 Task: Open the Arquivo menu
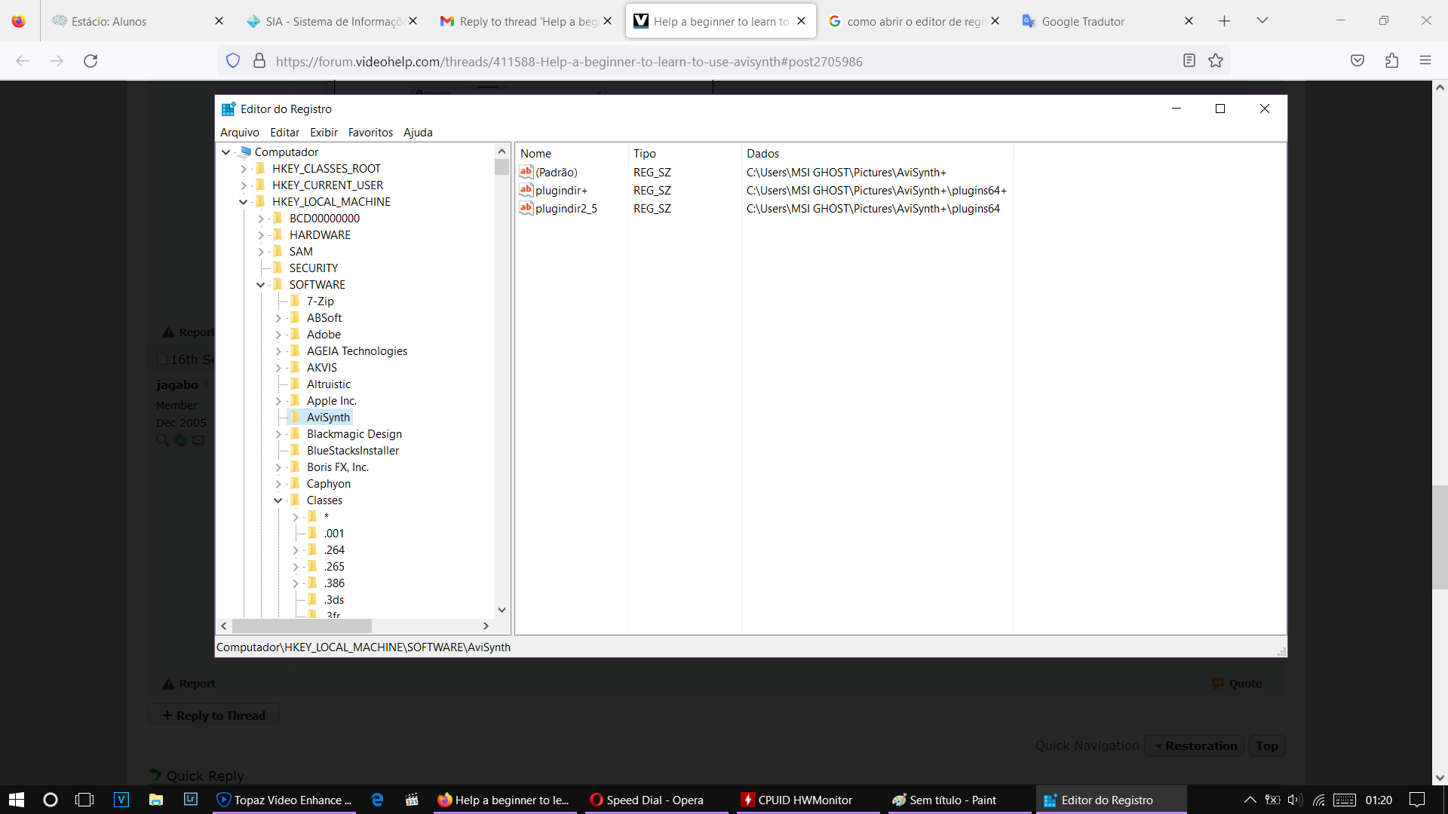[x=239, y=132]
